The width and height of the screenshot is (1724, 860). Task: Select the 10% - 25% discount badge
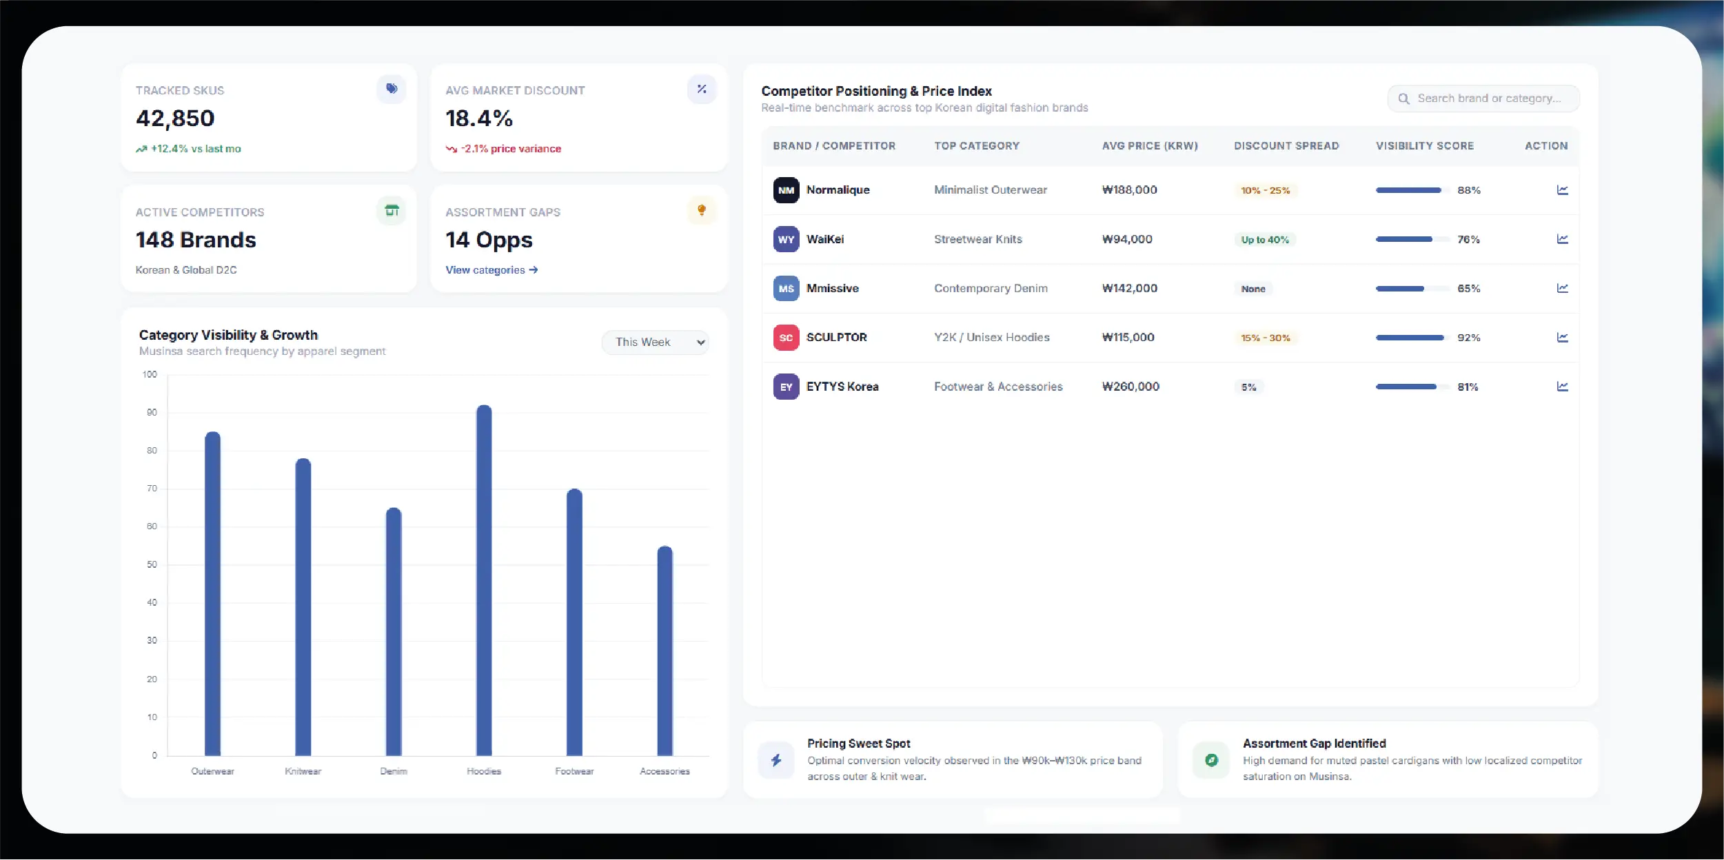click(x=1265, y=190)
